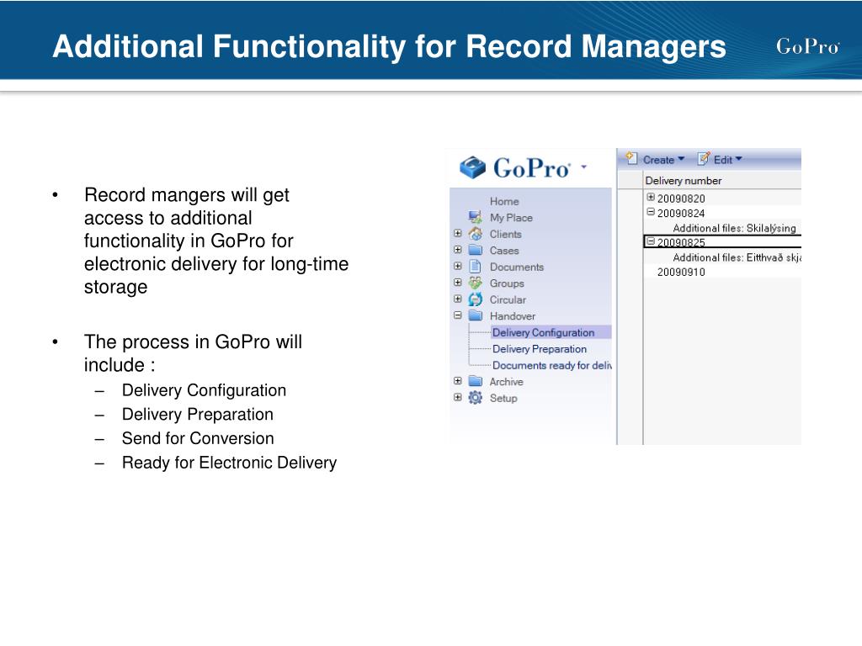Click the Edit pencil icon

[x=704, y=159]
